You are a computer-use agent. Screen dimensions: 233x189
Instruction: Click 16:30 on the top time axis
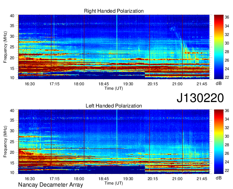[x=30, y=84]
